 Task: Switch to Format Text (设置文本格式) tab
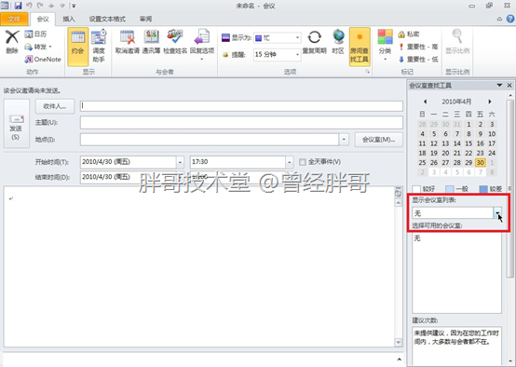tap(107, 19)
